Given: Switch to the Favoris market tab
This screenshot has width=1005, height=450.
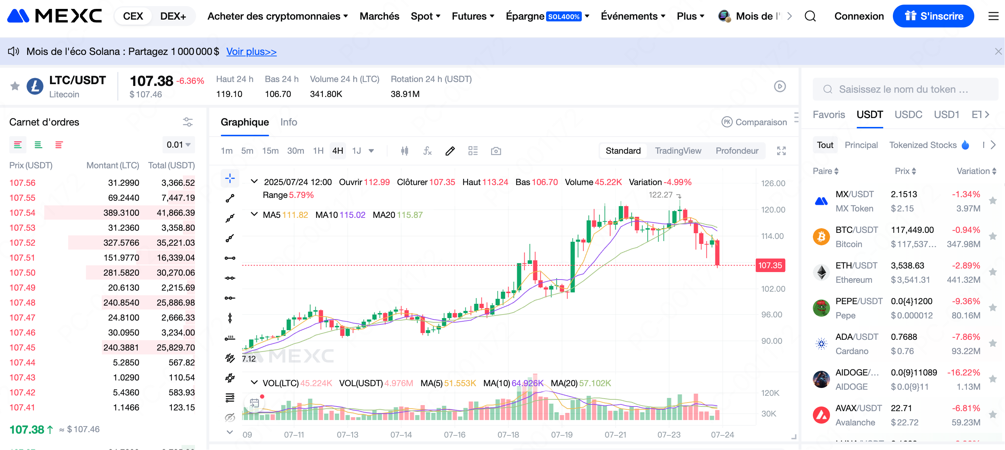Looking at the screenshot, I should coord(829,114).
